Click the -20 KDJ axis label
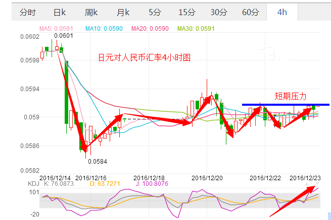The width and height of the screenshot is (331, 220). [x=35, y=214]
